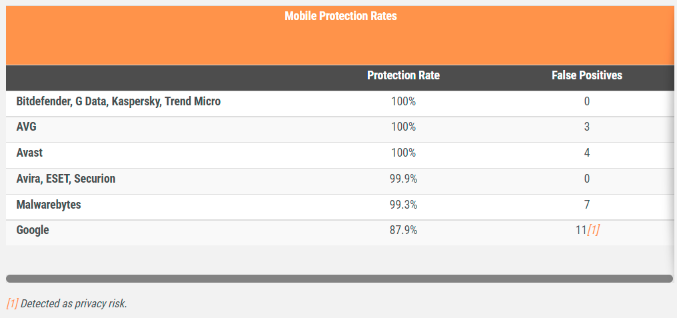Click Malwarebytes' 99.3% protection rate cell
This screenshot has height=318, width=677.
click(x=403, y=205)
